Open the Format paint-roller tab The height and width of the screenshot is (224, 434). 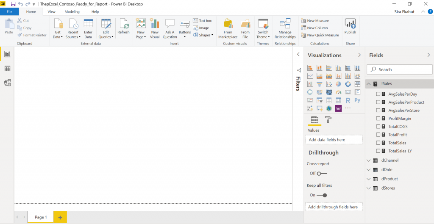click(x=328, y=119)
